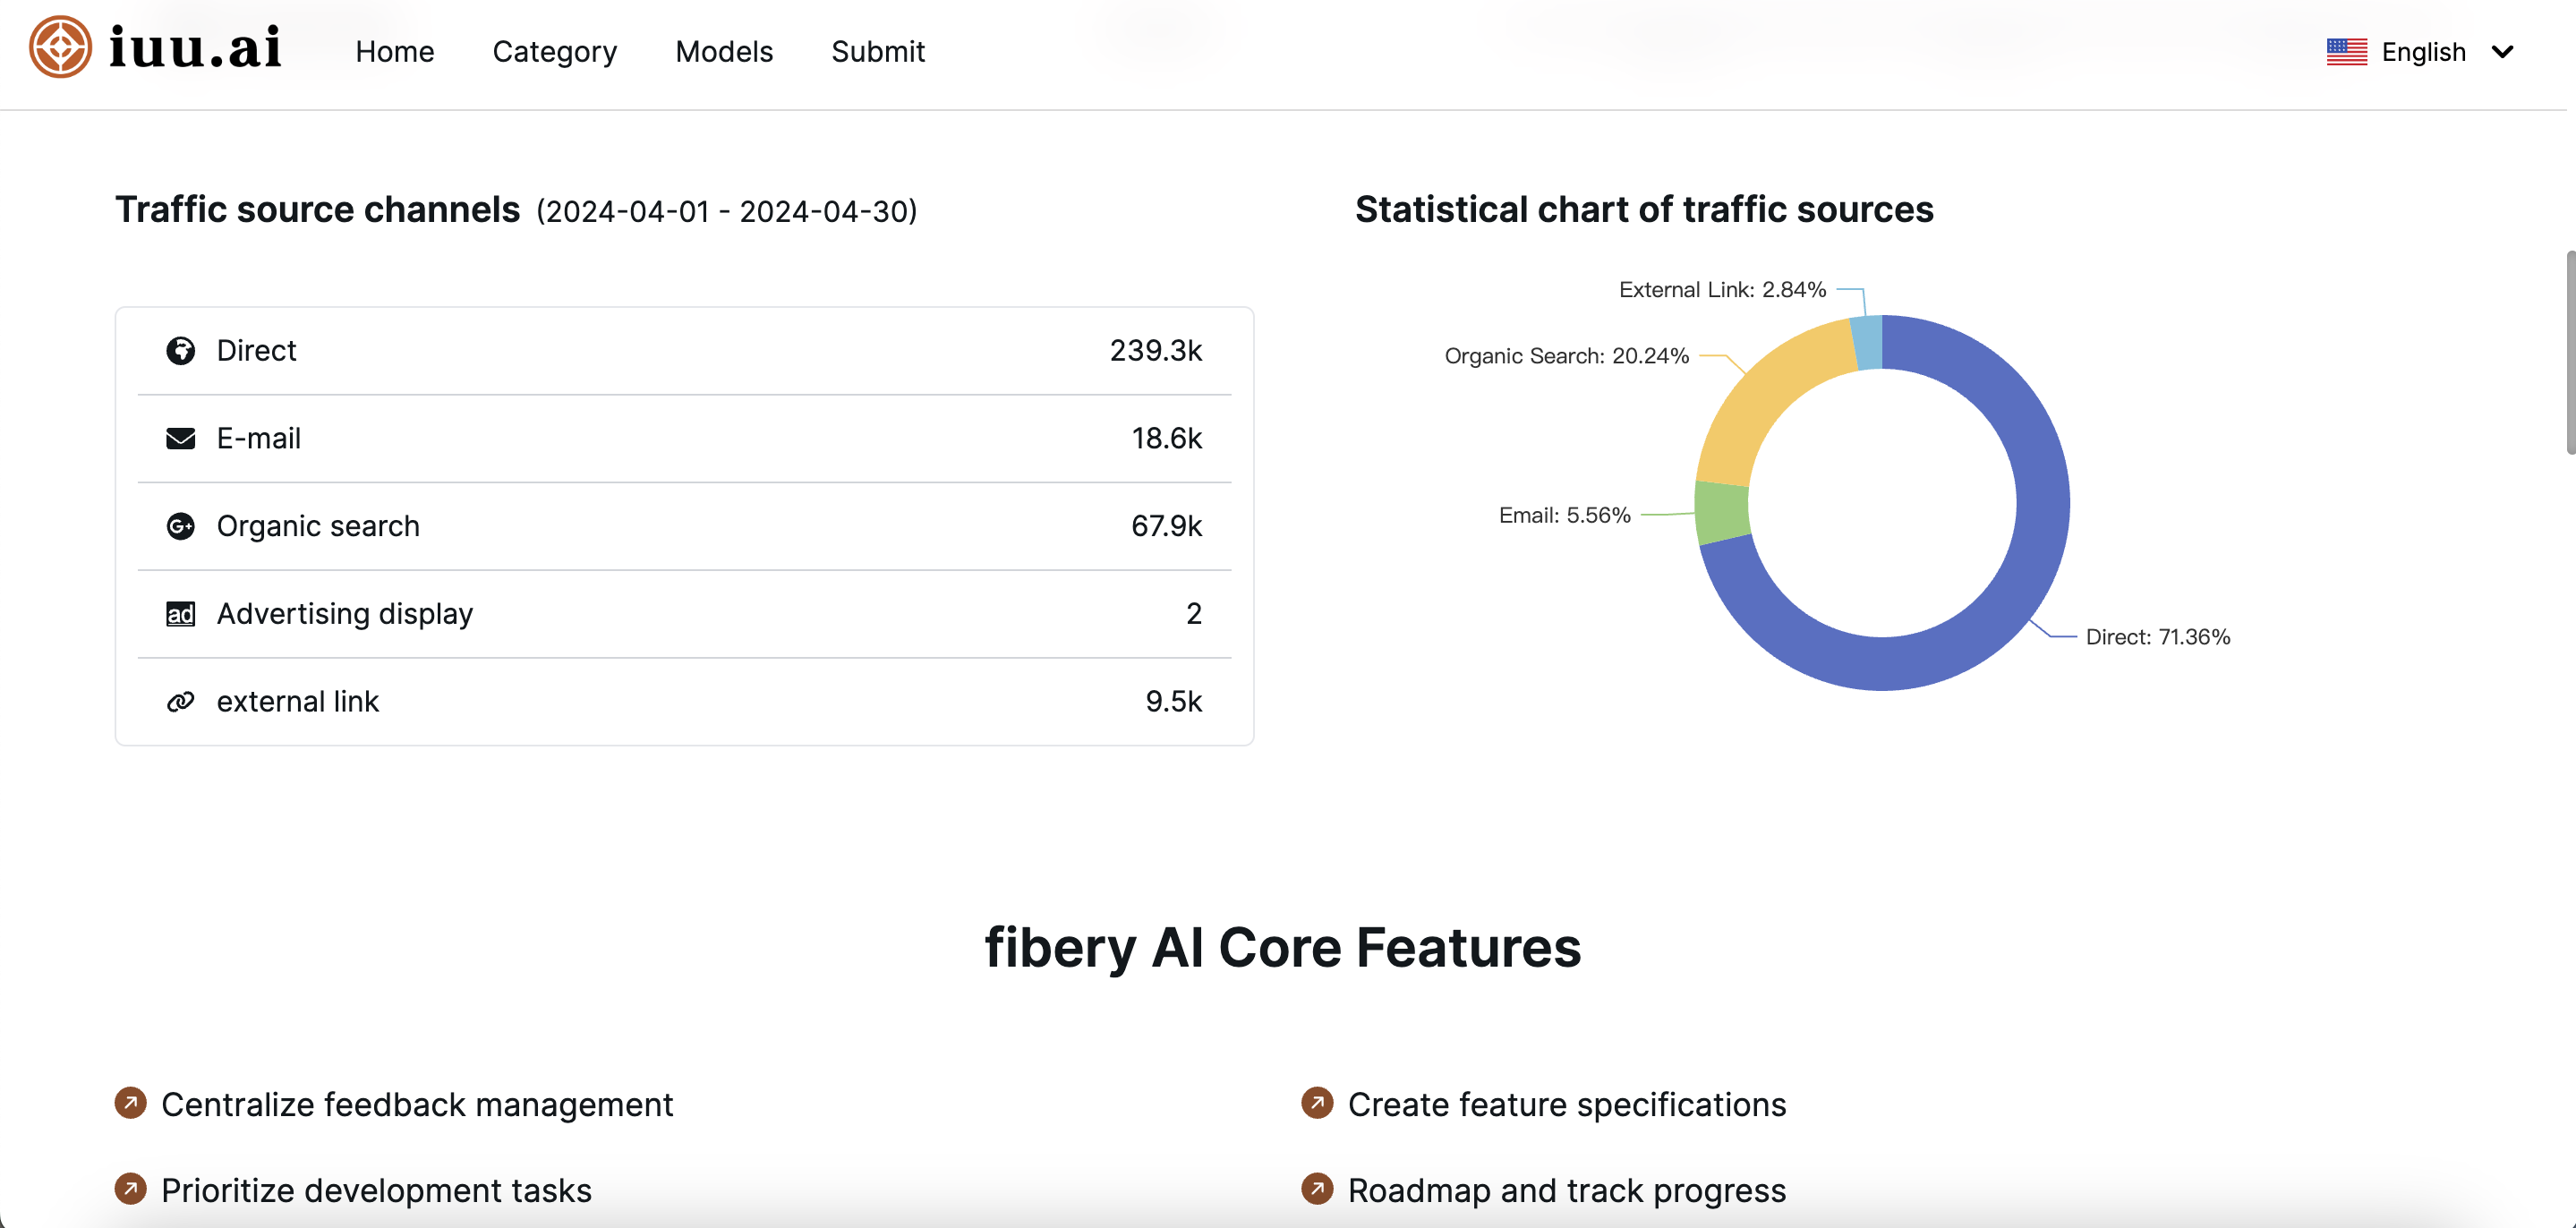The width and height of the screenshot is (2576, 1228).
Task: Click arrow icon beside Create feature specifications
Action: 1317,1103
